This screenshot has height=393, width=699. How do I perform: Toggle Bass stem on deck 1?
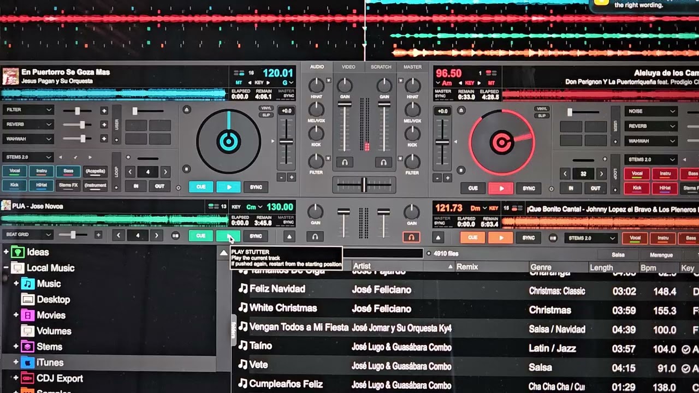click(x=68, y=171)
